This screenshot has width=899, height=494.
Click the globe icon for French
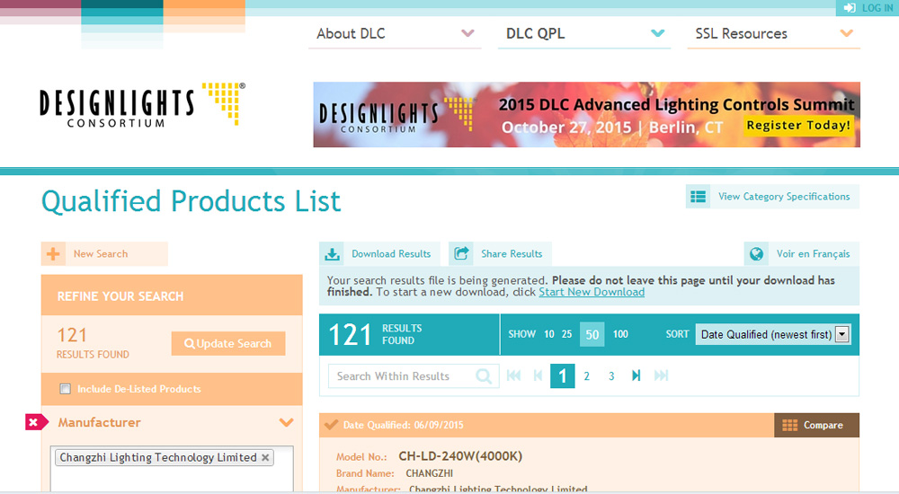pos(756,254)
